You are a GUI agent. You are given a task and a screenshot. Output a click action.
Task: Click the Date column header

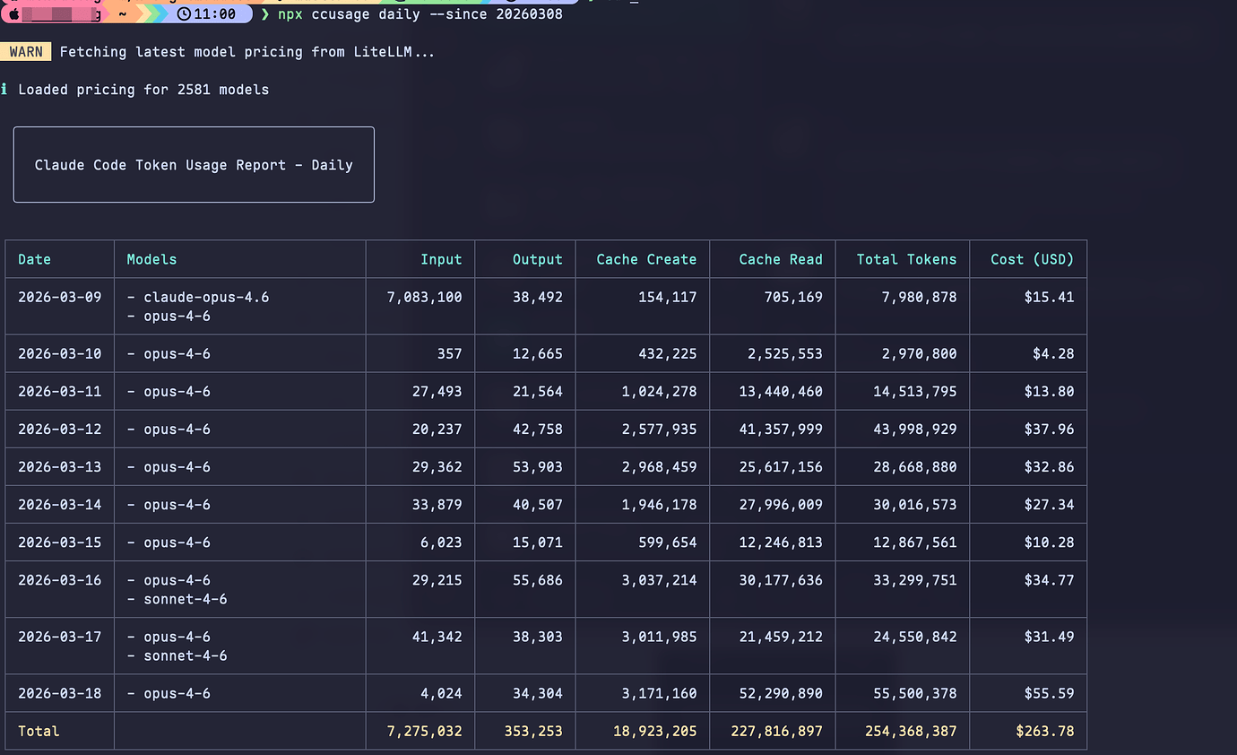coord(34,259)
